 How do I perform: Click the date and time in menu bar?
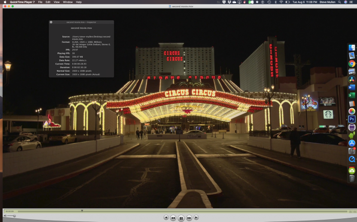pos(305,2)
